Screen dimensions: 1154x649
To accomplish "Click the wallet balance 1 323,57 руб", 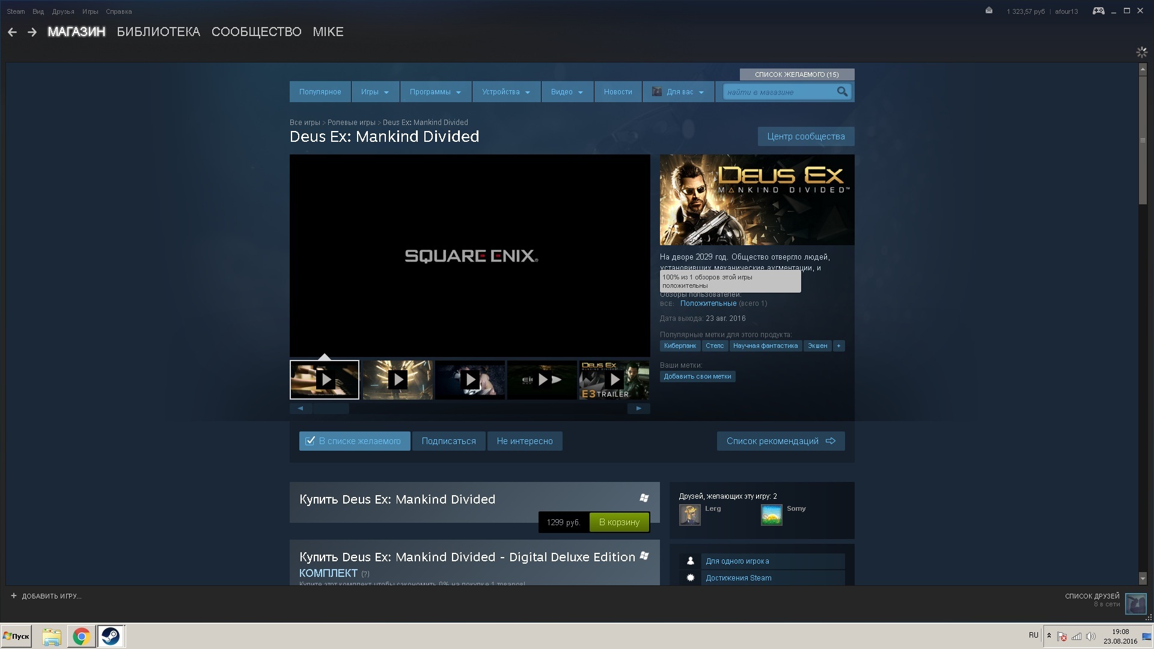I will [1025, 11].
